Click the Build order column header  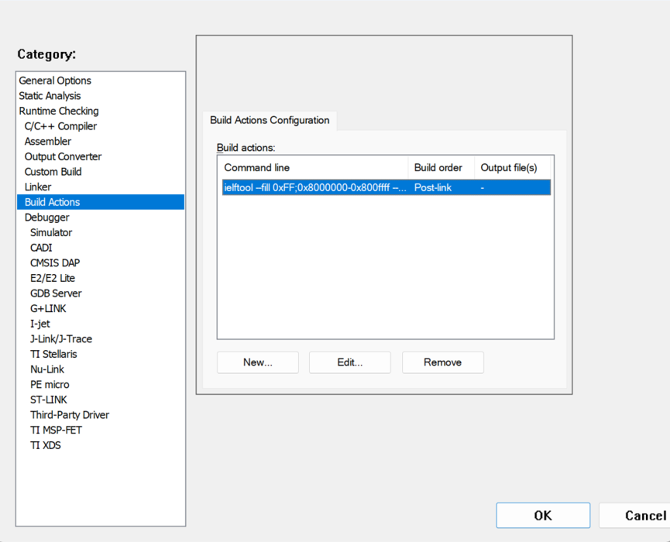coord(441,168)
